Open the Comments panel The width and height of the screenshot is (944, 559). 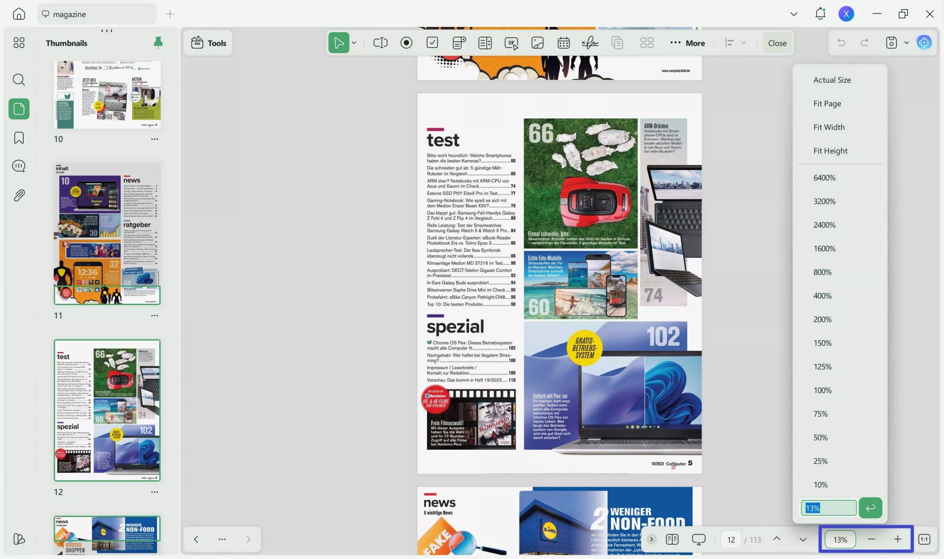click(18, 166)
